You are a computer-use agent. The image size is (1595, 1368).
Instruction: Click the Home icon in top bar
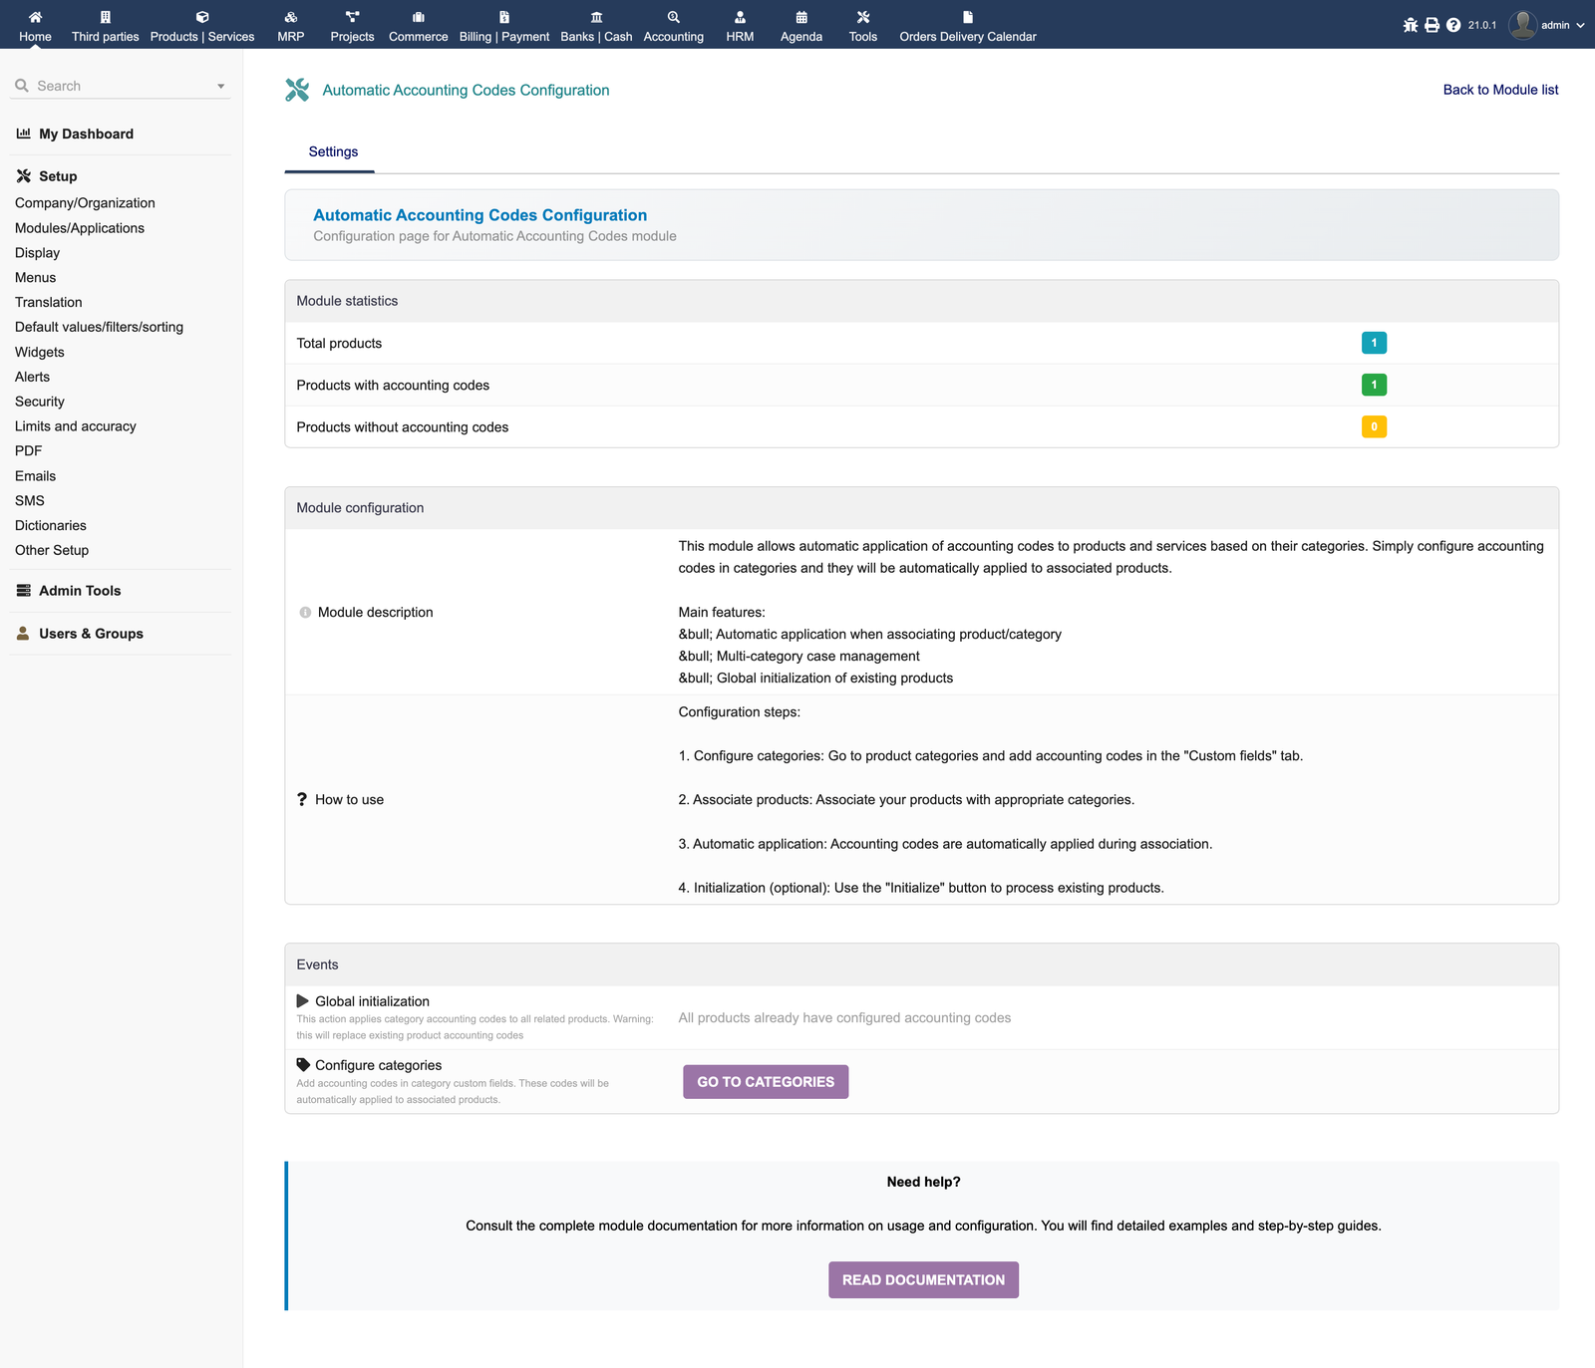(35, 17)
